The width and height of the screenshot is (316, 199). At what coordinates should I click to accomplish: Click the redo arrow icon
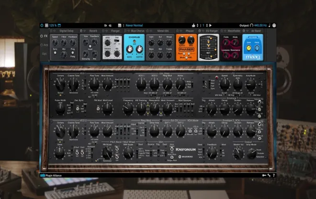[110, 25]
